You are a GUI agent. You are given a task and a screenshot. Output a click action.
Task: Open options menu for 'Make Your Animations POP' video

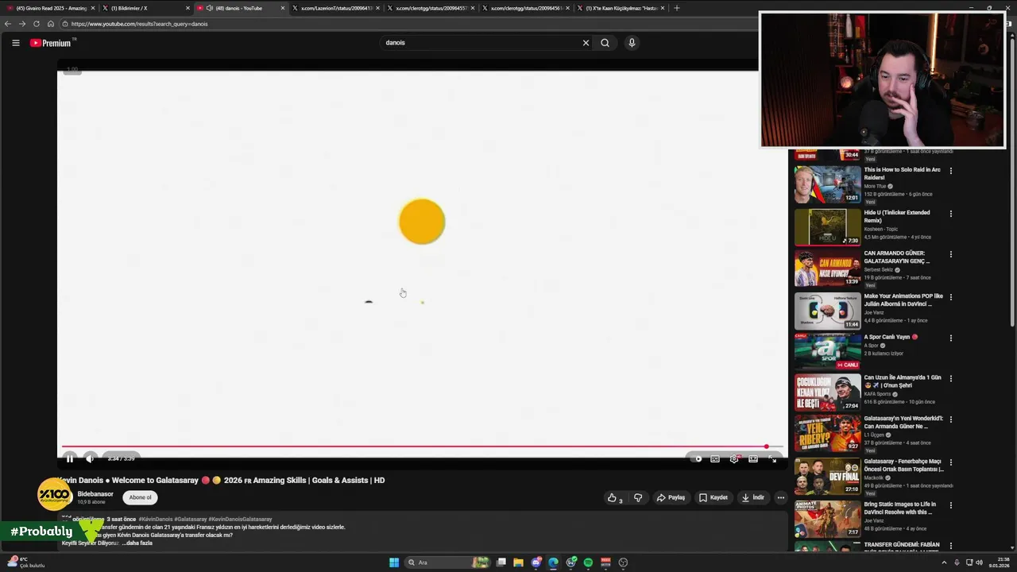[950, 297]
